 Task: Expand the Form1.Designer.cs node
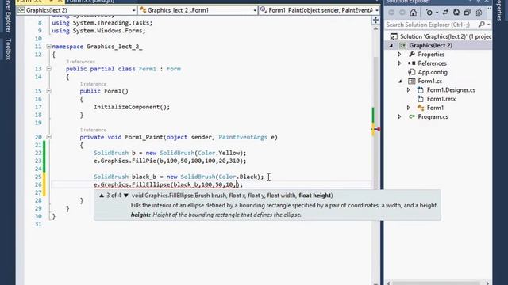coord(408,90)
